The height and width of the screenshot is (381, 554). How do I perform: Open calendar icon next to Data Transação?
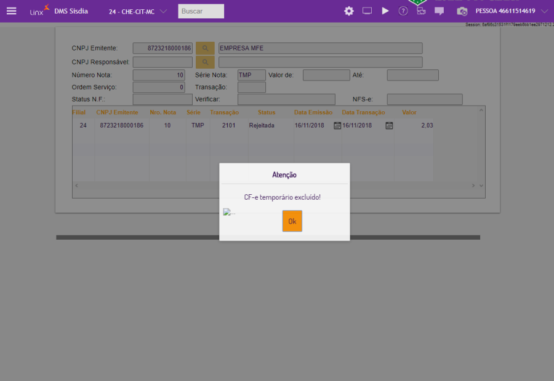(389, 125)
